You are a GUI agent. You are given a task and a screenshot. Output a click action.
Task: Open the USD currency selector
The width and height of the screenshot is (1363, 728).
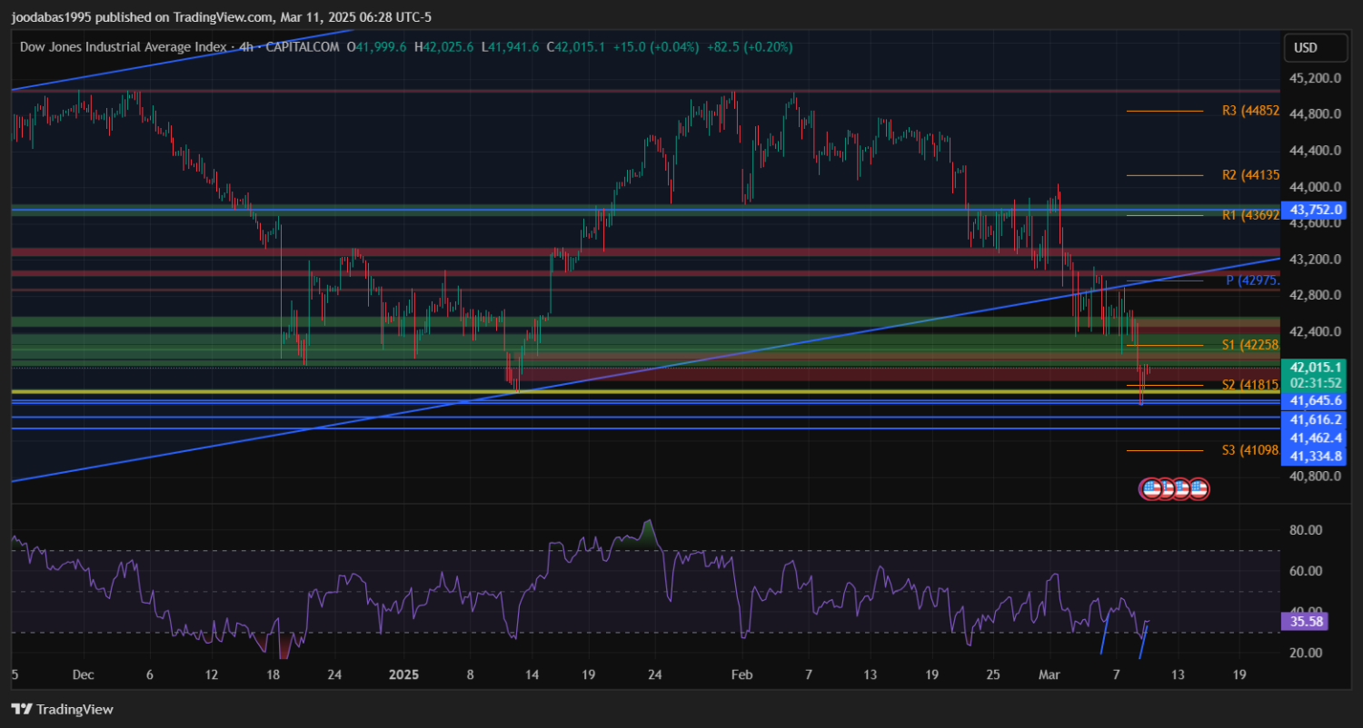(1305, 48)
